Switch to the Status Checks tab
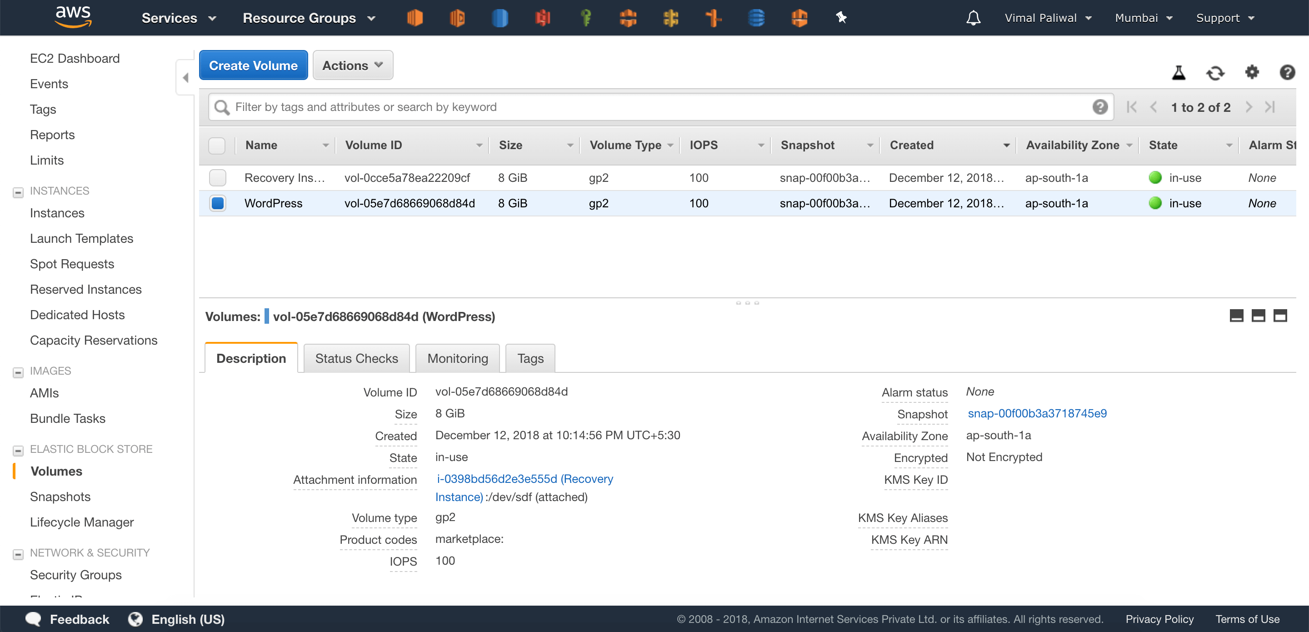1309x632 pixels. coord(356,358)
